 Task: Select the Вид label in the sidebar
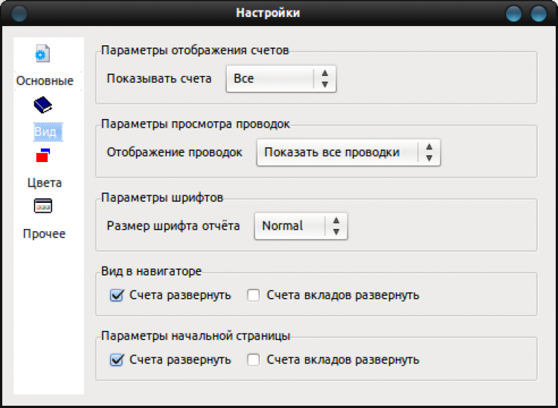tap(45, 132)
